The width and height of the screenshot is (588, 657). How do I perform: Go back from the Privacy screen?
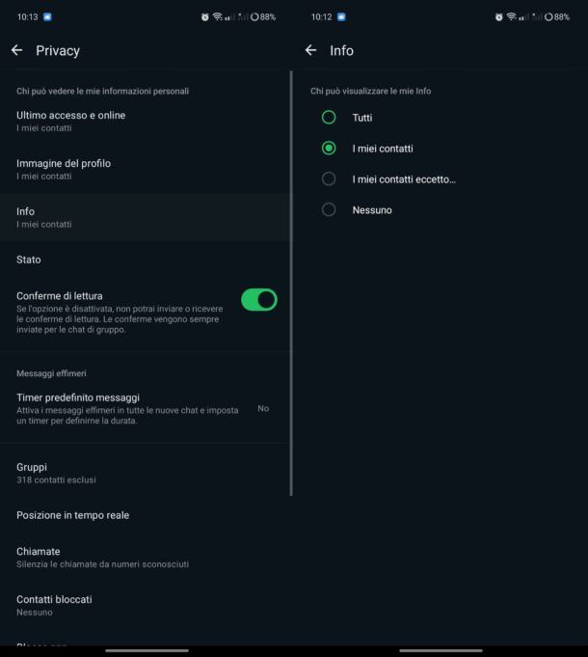pyautogui.click(x=17, y=51)
